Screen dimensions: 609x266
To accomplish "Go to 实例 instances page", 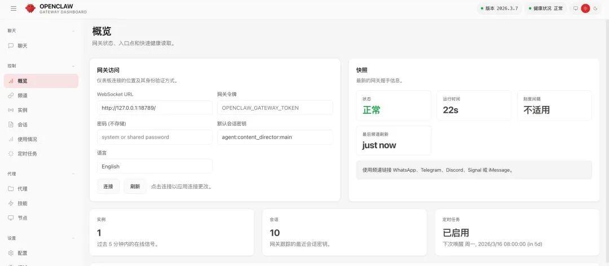I will 23,110.
